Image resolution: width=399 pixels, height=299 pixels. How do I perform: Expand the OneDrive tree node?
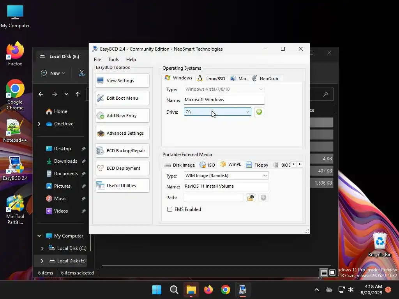pyautogui.click(x=39, y=124)
